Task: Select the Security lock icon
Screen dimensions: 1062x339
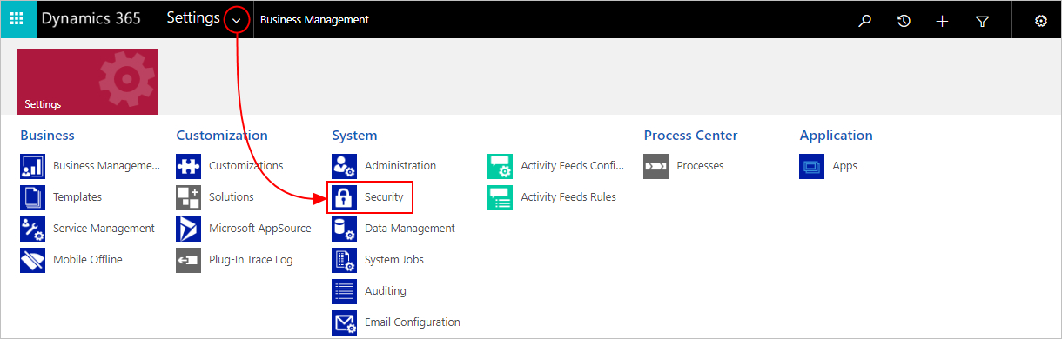Action: [x=345, y=197]
